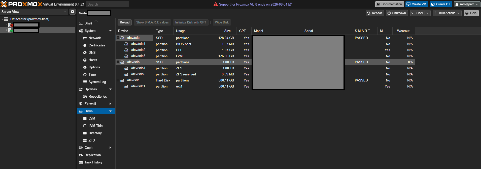Click Initialize Disk with GPT button
Image resolution: width=481 pixels, height=169 pixels.
click(x=191, y=22)
